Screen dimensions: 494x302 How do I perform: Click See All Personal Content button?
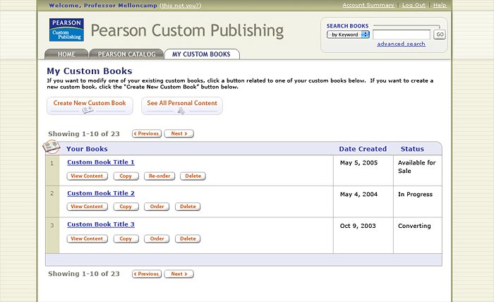(x=182, y=106)
